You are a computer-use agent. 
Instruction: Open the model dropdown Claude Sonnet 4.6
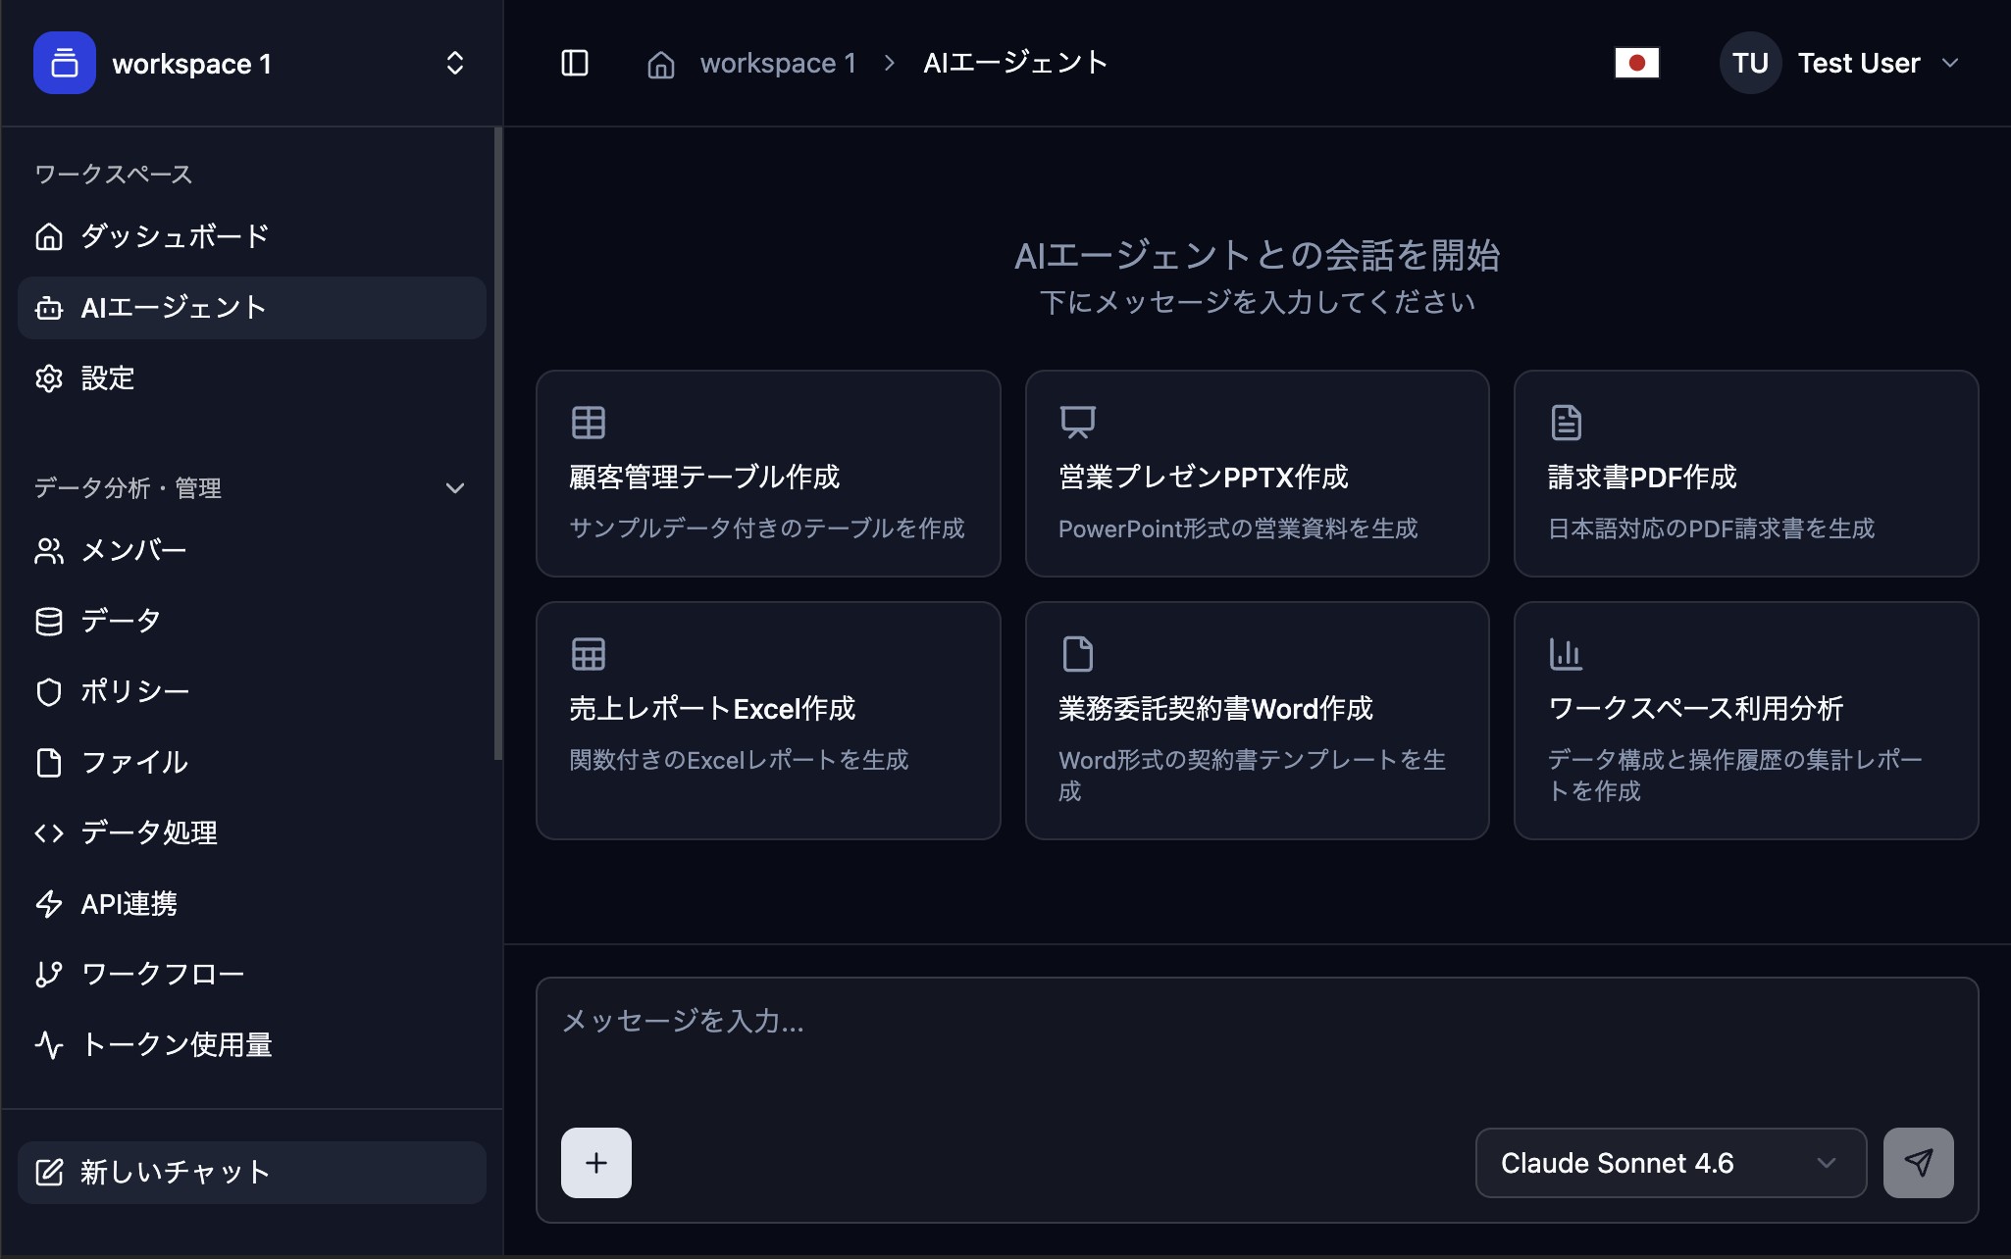point(1670,1163)
